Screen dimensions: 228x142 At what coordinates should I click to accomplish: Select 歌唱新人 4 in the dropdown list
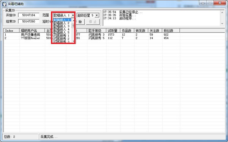coord(62,29)
